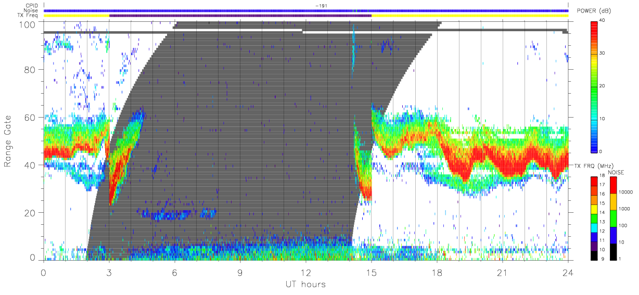Click the "9" tick on the UT hours axis
This screenshot has width=639, height=295.
[x=240, y=272]
